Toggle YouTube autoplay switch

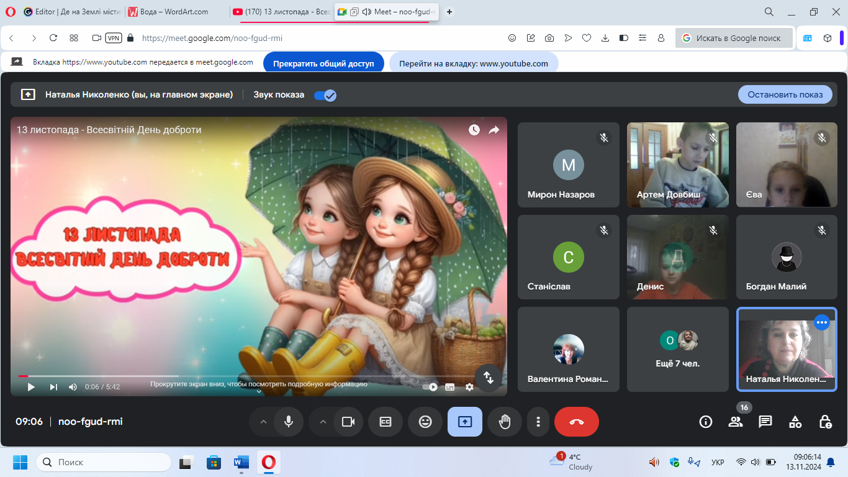tap(430, 386)
